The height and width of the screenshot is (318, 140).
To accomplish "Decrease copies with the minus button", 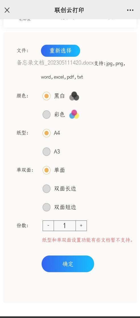I will coord(48,226).
